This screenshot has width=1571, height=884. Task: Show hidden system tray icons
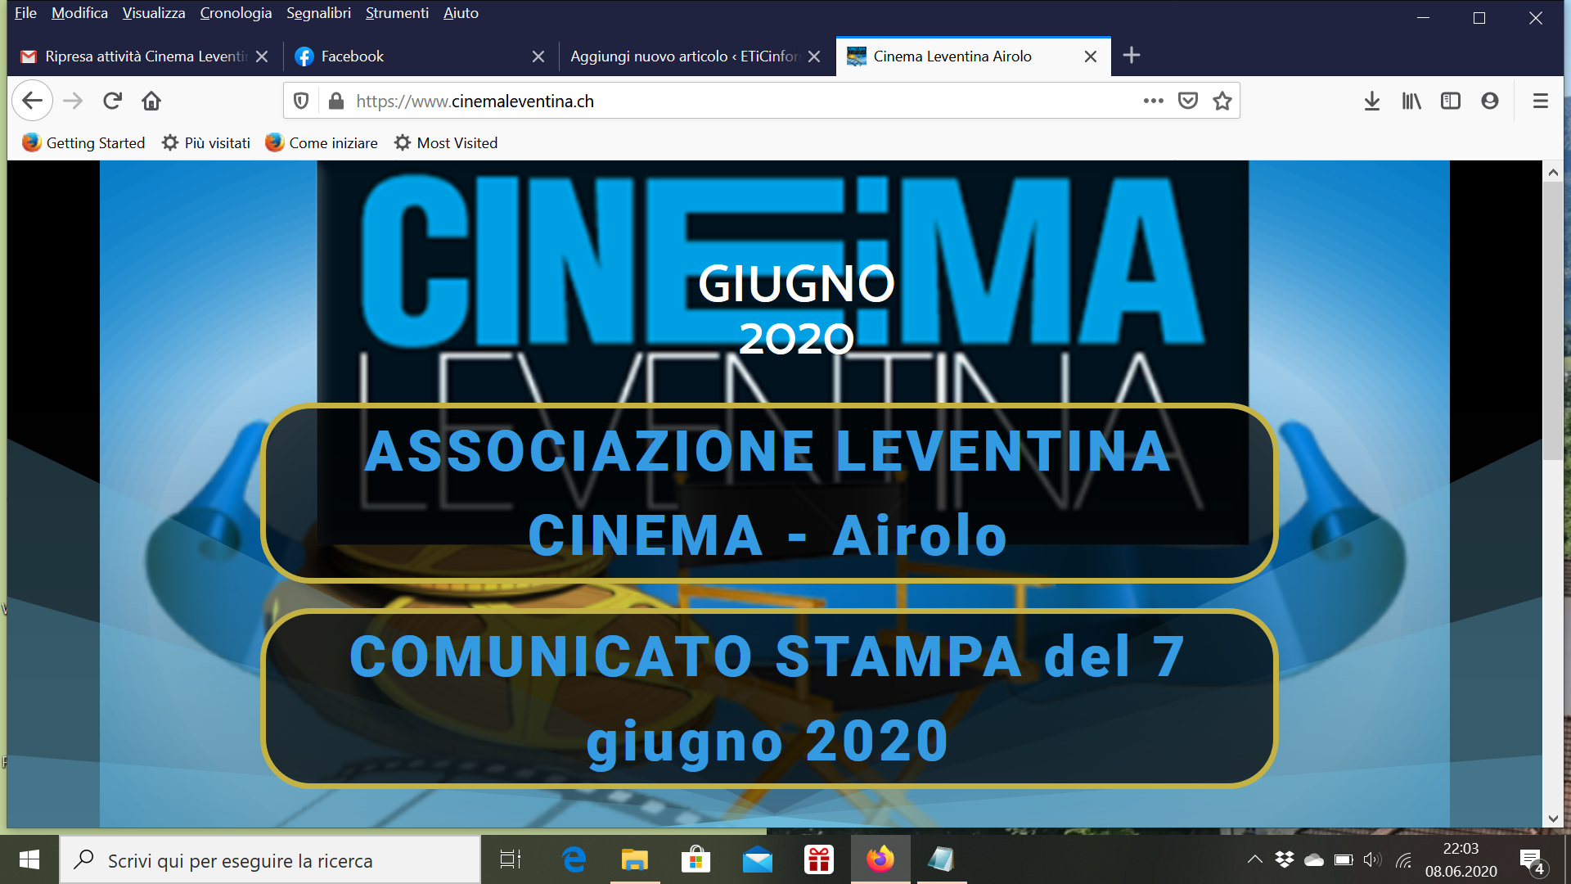[x=1254, y=859]
